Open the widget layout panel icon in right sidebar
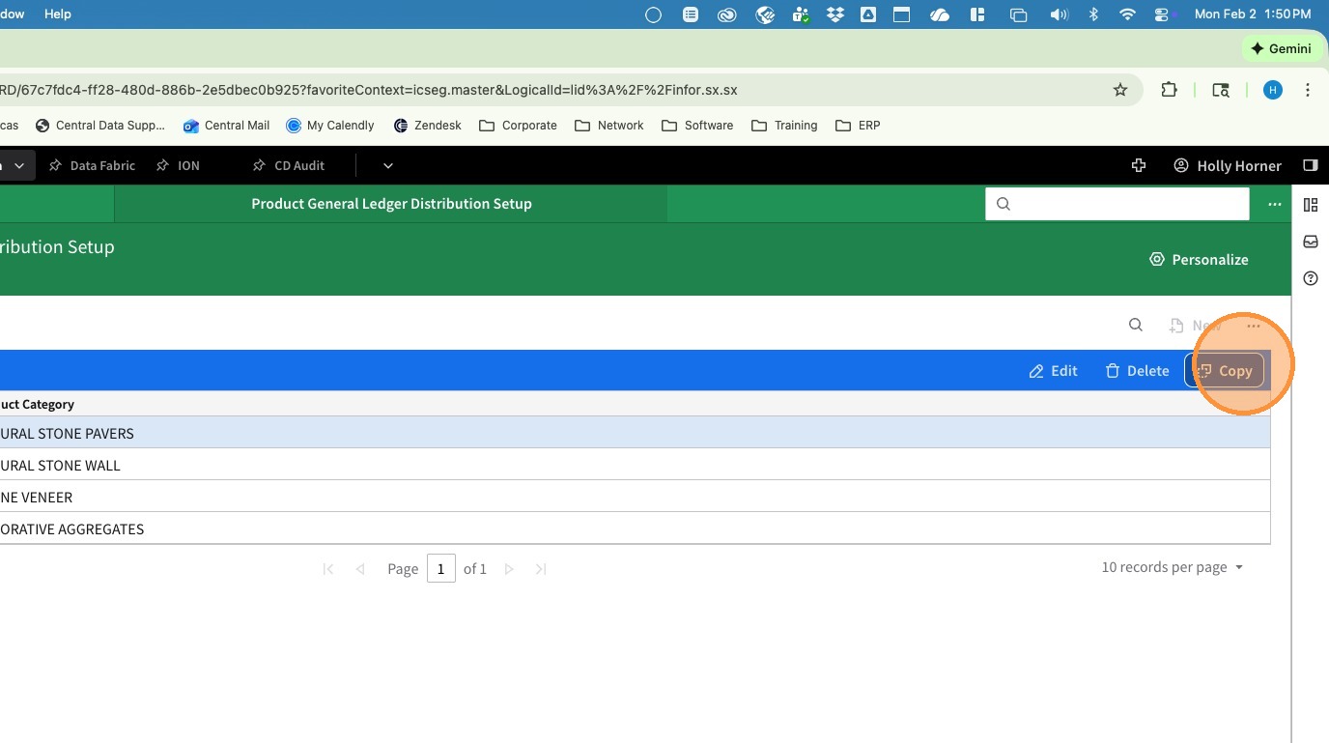The image size is (1329, 743). coord(1311,205)
